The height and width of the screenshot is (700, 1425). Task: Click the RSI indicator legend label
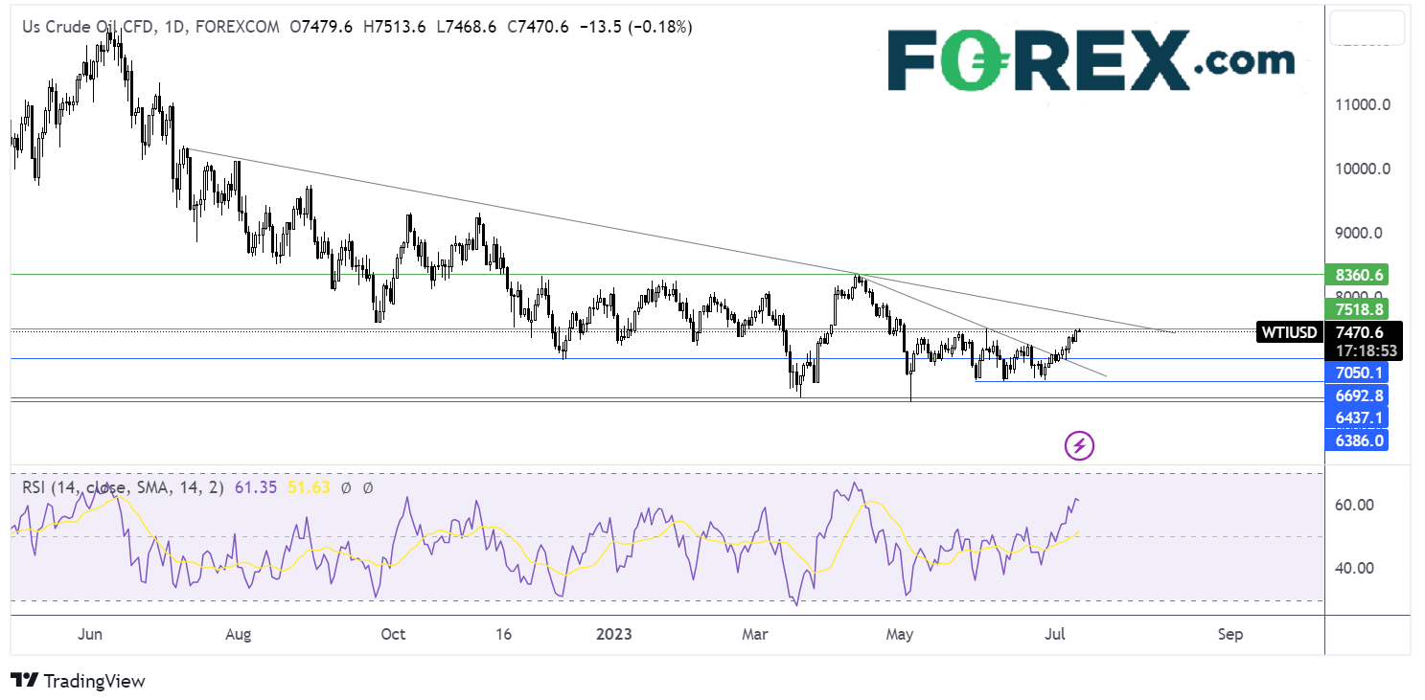[x=123, y=487]
